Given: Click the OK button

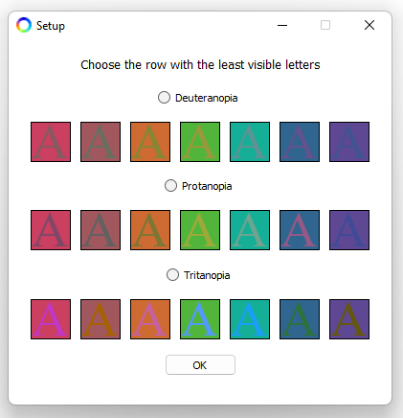Looking at the screenshot, I should (x=200, y=365).
